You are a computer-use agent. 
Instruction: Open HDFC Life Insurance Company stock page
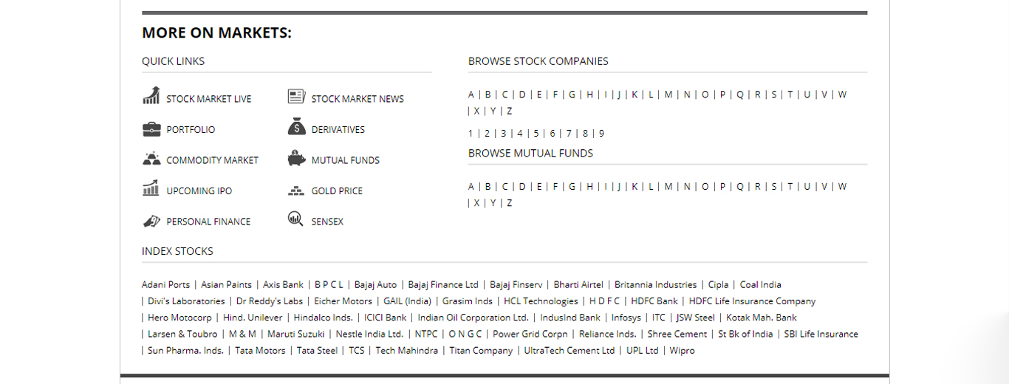tap(752, 301)
